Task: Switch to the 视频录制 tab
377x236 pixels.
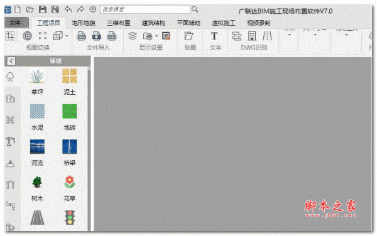Action: (x=259, y=23)
